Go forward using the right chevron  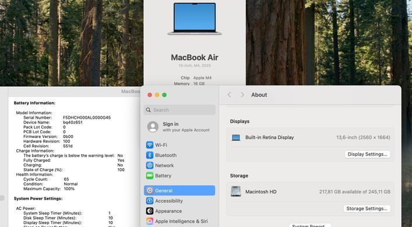[x=242, y=95]
